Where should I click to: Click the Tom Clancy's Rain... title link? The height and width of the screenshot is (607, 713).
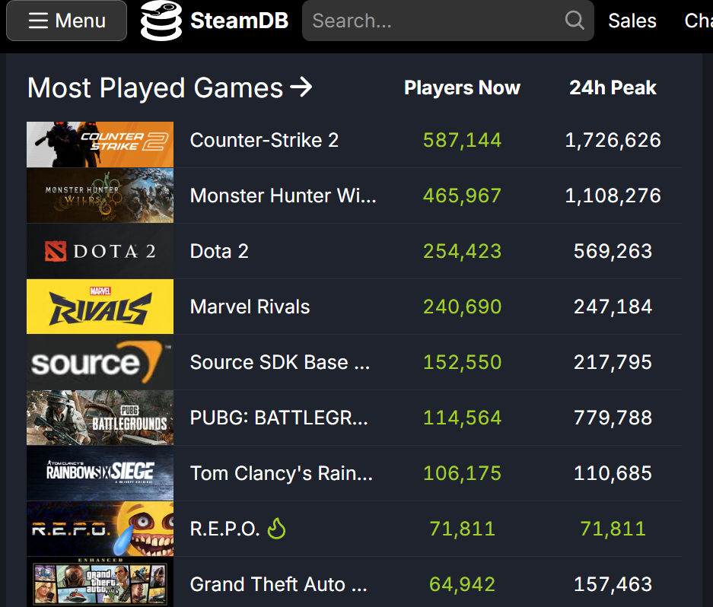pyautogui.click(x=282, y=473)
